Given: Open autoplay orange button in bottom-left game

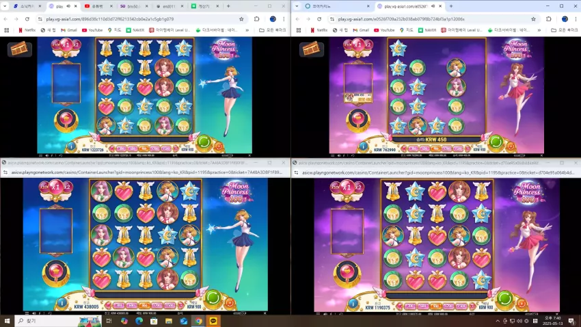Looking at the screenshot, I should [x=230, y=303].
